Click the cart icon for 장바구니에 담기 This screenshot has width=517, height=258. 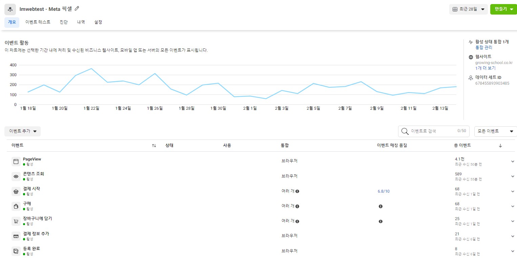(x=16, y=221)
